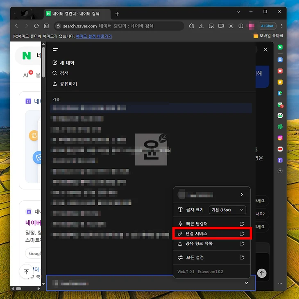
Task: Go forward to the next page
Action: [27, 26]
